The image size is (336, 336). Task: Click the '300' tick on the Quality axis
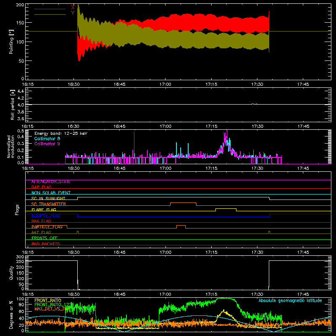20,257
